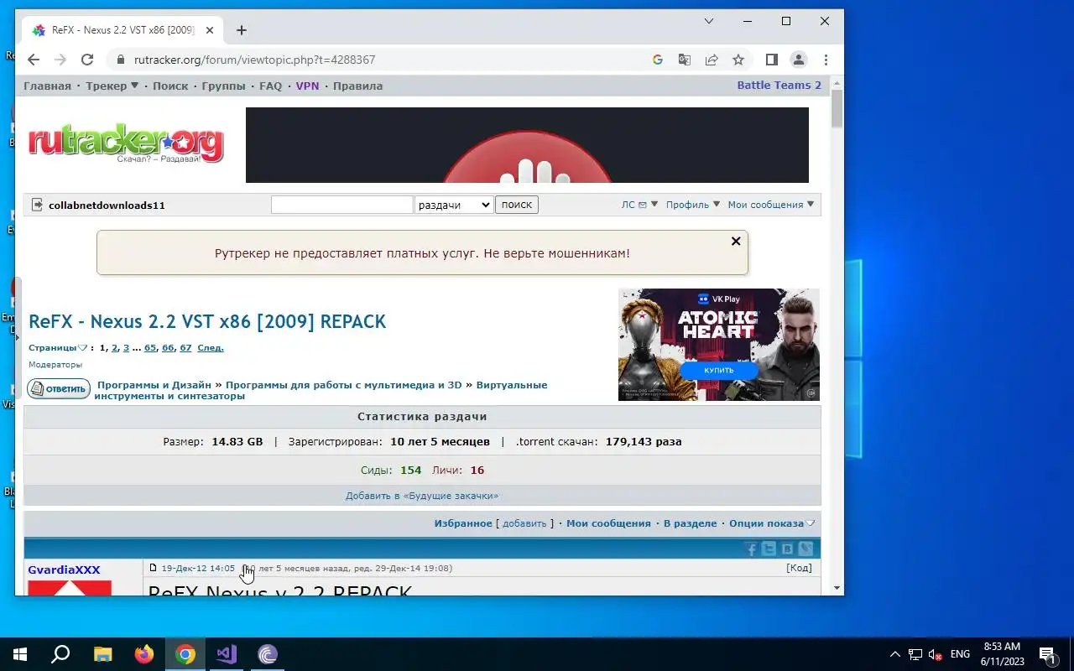1074x671 pixels.
Task: Go to page 2 of topic
Action: click(115, 347)
